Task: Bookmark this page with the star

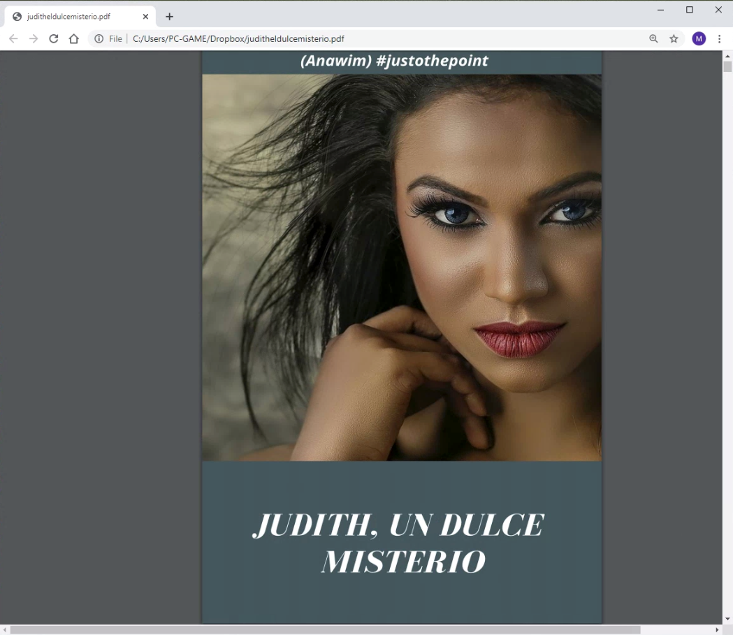Action: pos(674,39)
